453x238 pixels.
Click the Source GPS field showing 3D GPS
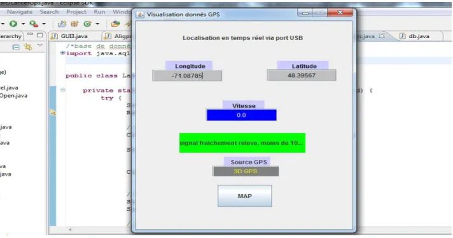tap(246, 171)
